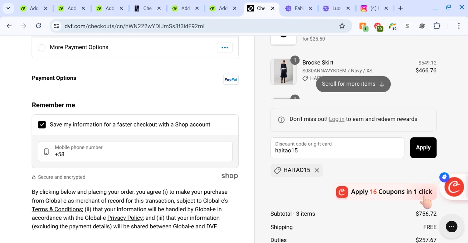This screenshot has width=468, height=243.
Task: Remove the HAITAO15 discount code
Action: tap(317, 170)
